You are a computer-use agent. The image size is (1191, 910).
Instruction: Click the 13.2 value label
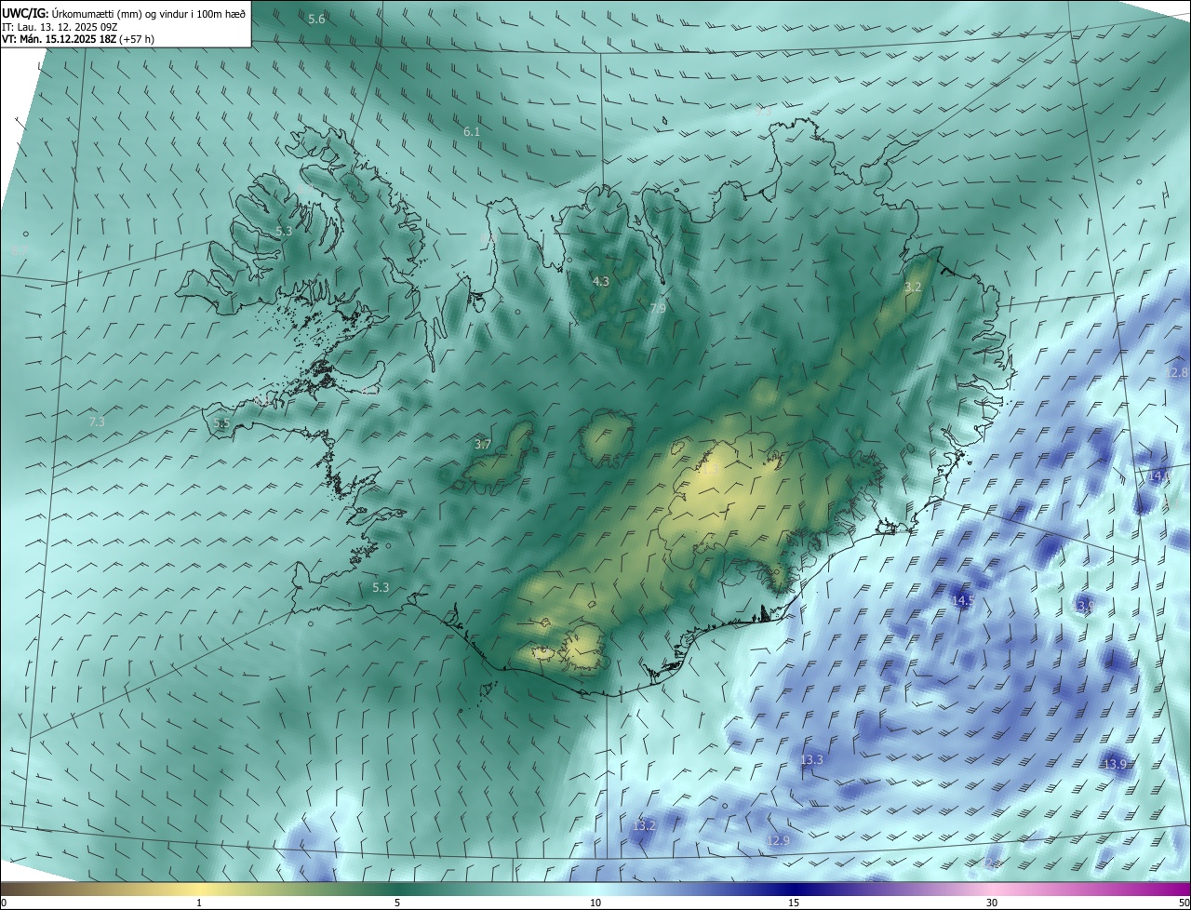click(644, 826)
